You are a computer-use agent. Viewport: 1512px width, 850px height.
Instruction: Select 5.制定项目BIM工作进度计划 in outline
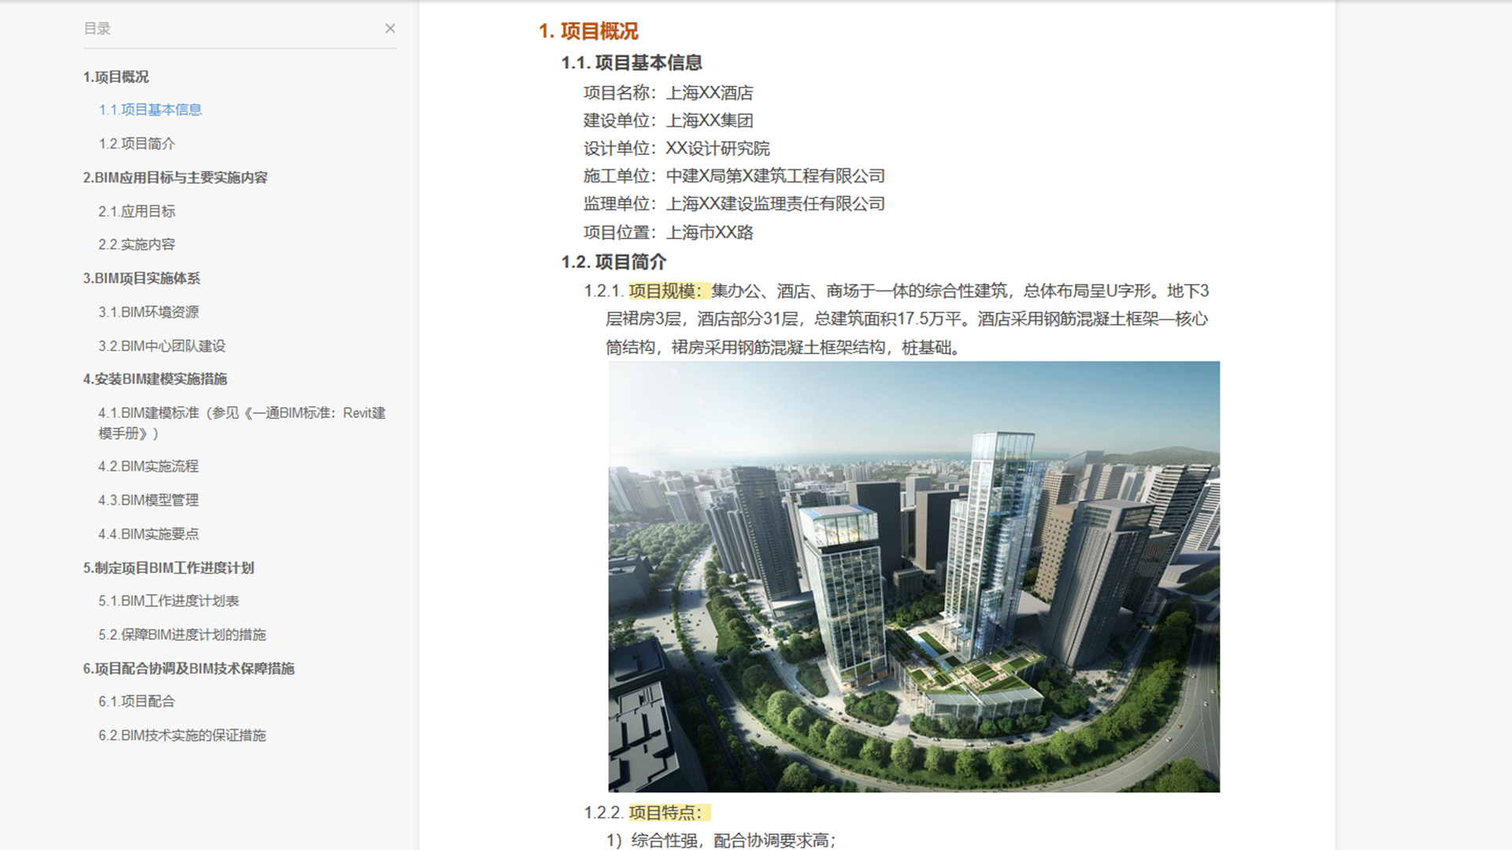pos(169,568)
